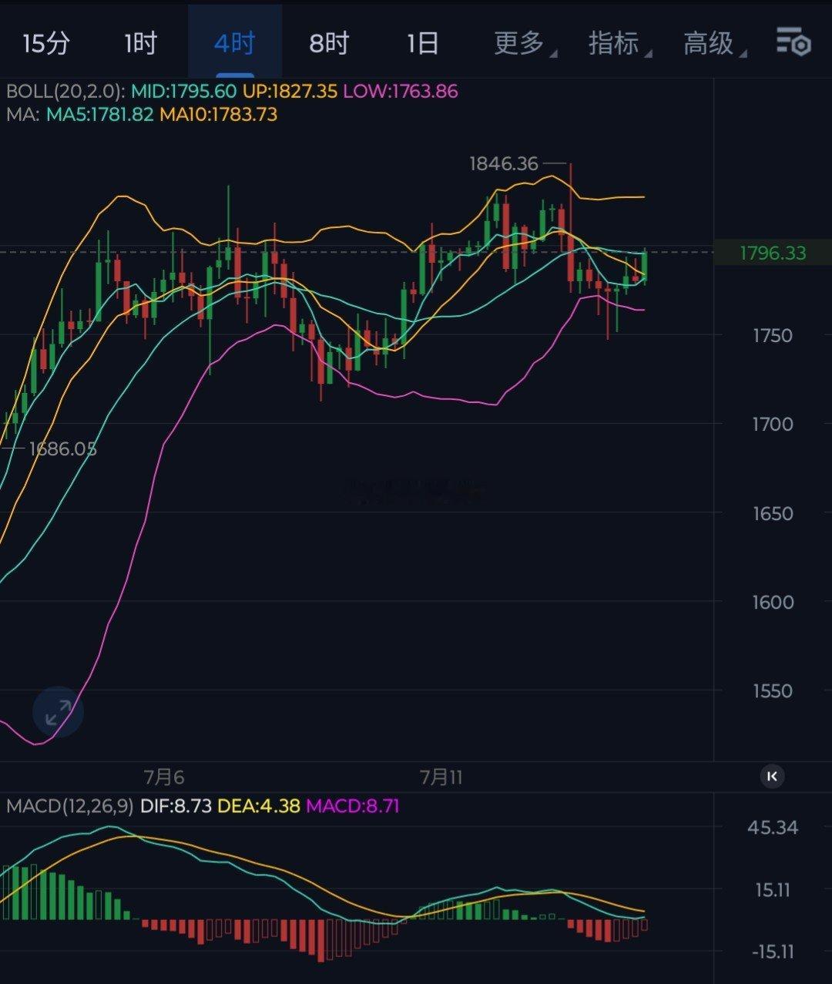This screenshot has width=832, height=984.
Task: Tap the 15.11 MACD axis label
Action: click(x=773, y=891)
